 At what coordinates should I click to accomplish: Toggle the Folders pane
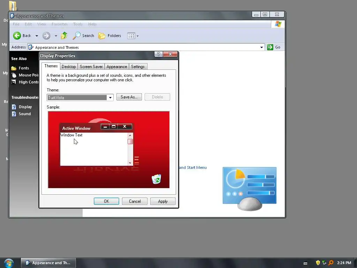[x=109, y=36]
